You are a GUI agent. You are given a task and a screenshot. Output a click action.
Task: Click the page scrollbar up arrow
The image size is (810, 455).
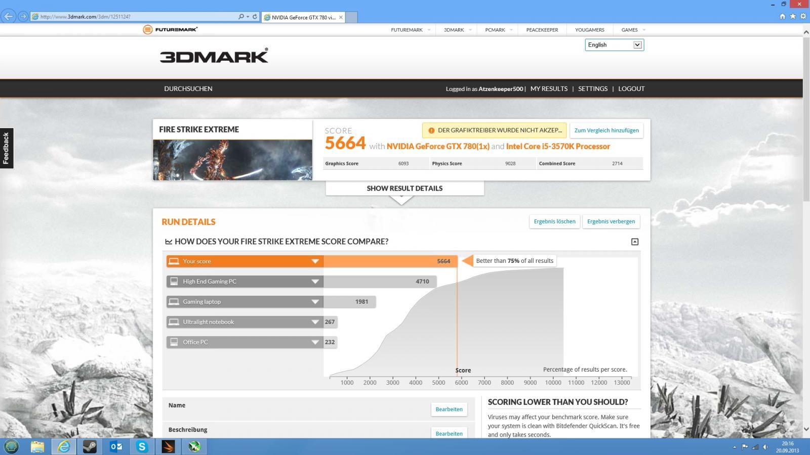[x=806, y=32]
